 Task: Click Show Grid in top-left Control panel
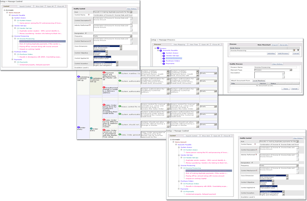39,6
